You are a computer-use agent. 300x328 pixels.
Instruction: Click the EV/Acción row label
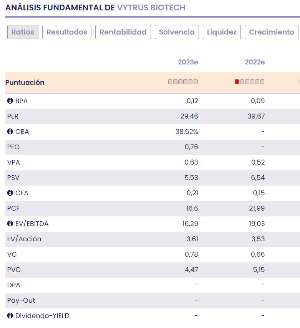click(24, 239)
